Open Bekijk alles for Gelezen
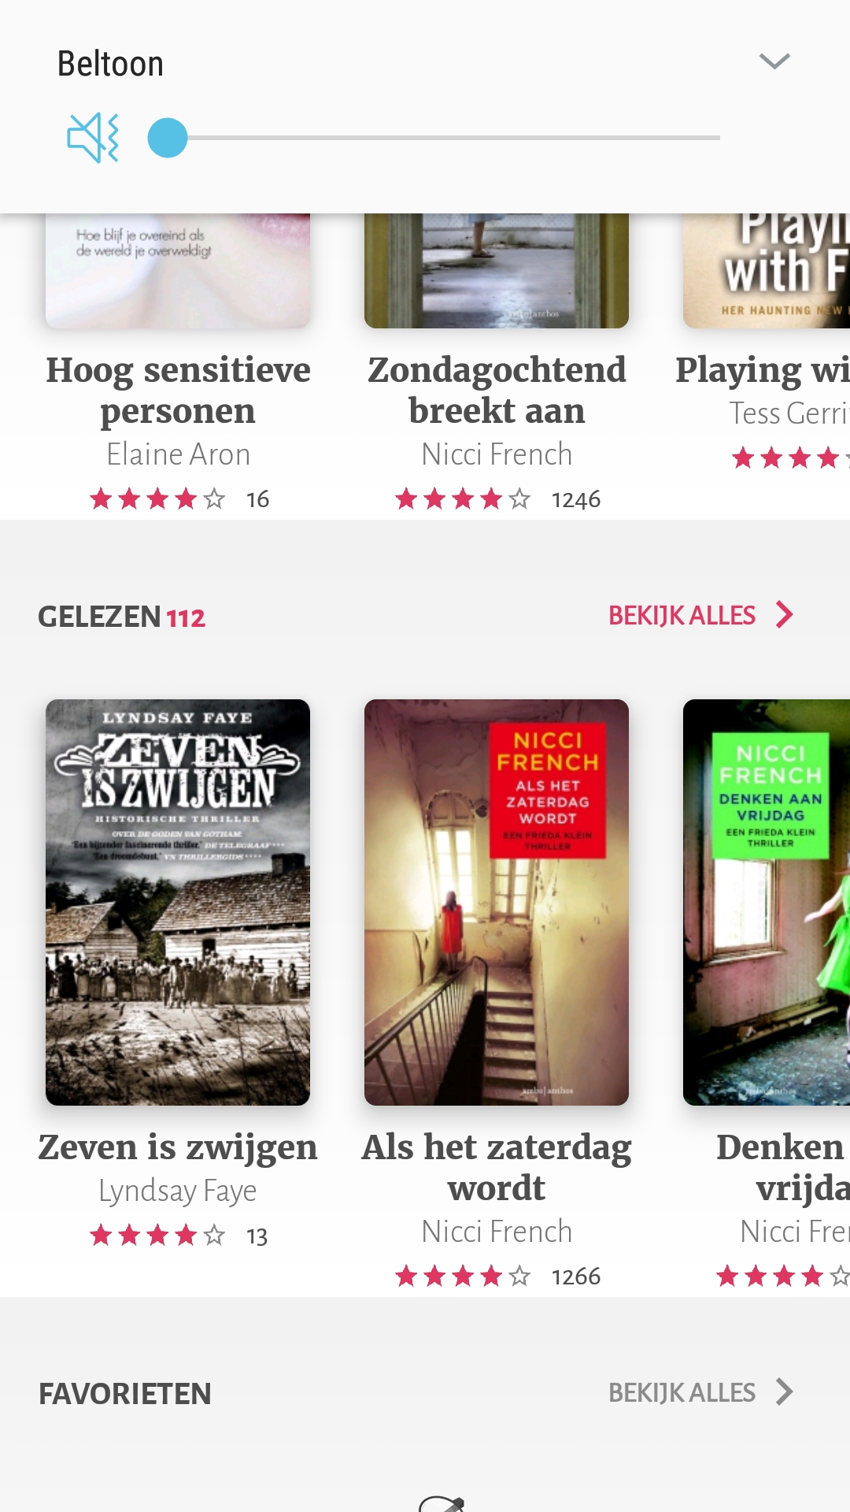The height and width of the screenshot is (1512, 850). 682,615
